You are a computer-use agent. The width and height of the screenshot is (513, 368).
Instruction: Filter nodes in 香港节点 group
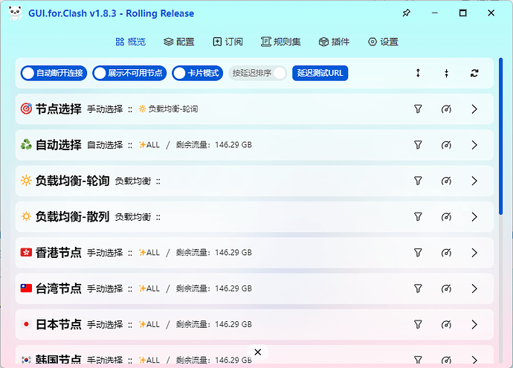coord(418,253)
